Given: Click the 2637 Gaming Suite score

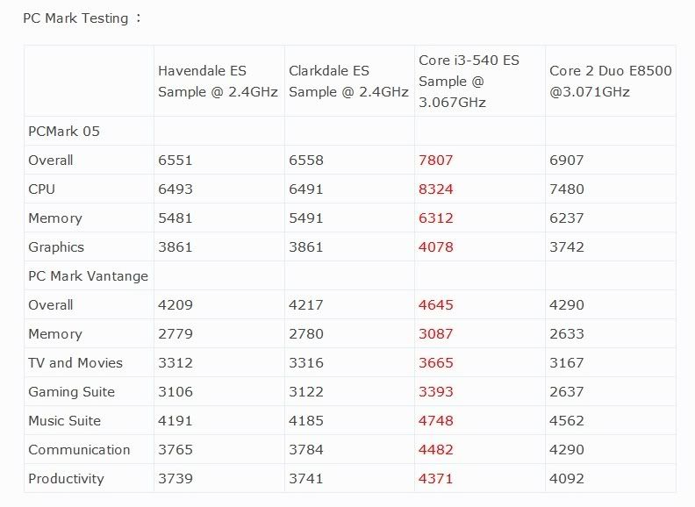Looking at the screenshot, I should 567,392.
